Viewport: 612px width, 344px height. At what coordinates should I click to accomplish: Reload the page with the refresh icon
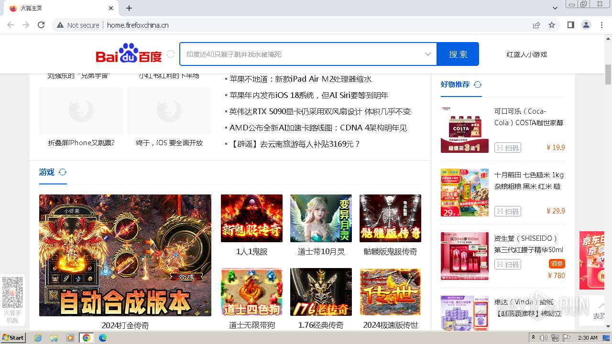pos(41,25)
